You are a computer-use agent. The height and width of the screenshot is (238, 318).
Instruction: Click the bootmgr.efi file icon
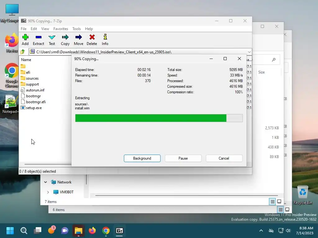tap(23, 102)
